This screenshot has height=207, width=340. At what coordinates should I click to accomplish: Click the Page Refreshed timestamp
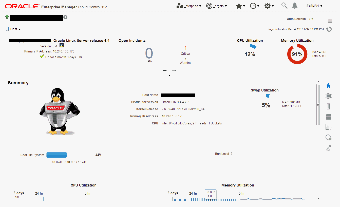pyautogui.click(x=296, y=29)
